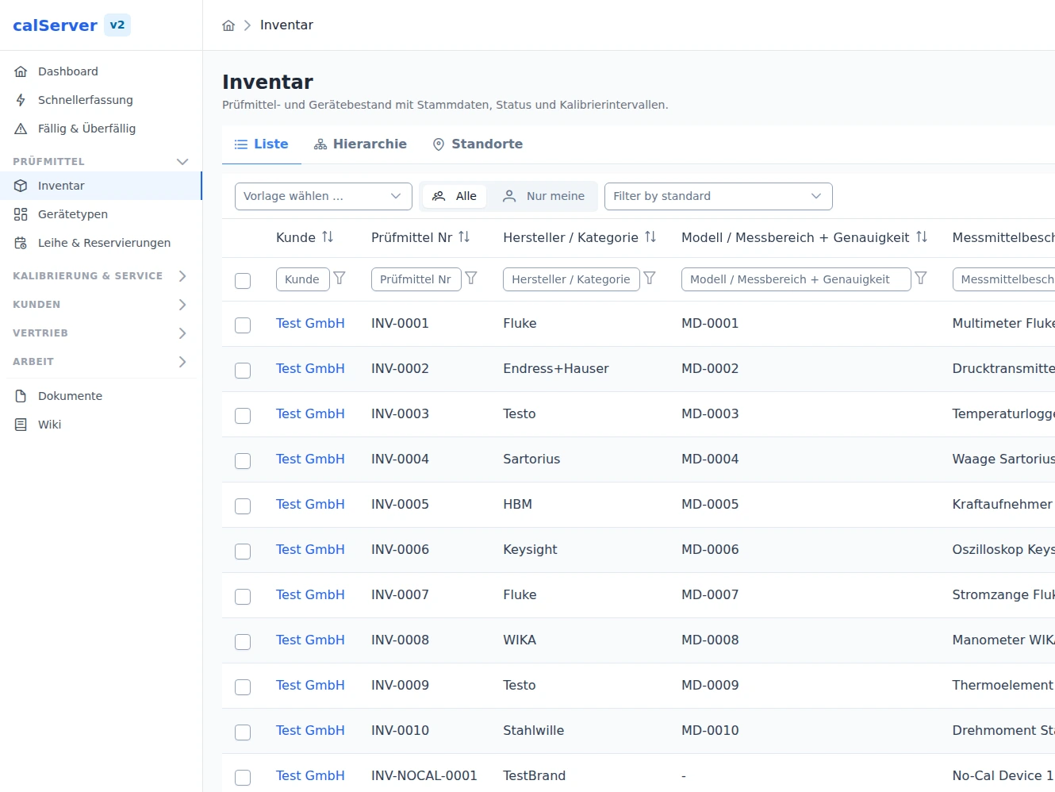Check the INV-0001 row checkbox
1055x792 pixels.
[243, 325]
